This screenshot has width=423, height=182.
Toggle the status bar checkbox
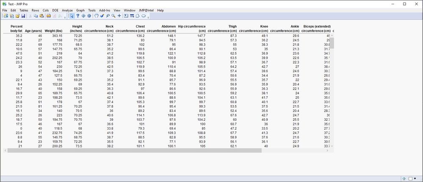[410, 179]
